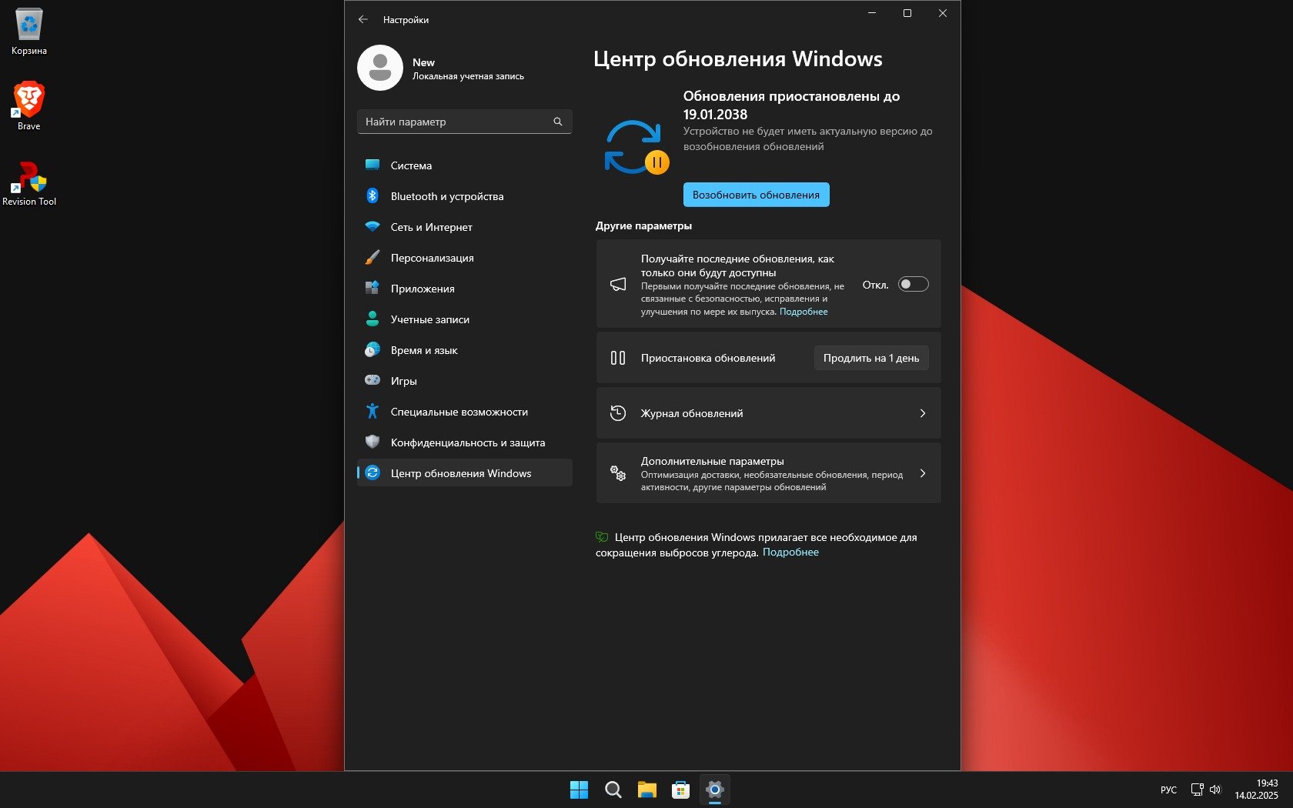Open Подробнее link about carbon emissions
This screenshot has height=808, width=1293.
coord(790,553)
